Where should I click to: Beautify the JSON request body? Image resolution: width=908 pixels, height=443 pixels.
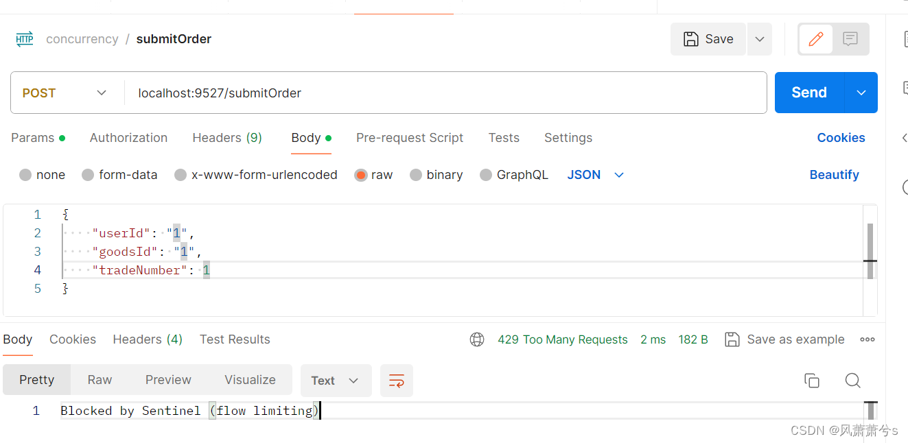pyautogui.click(x=834, y=174)
